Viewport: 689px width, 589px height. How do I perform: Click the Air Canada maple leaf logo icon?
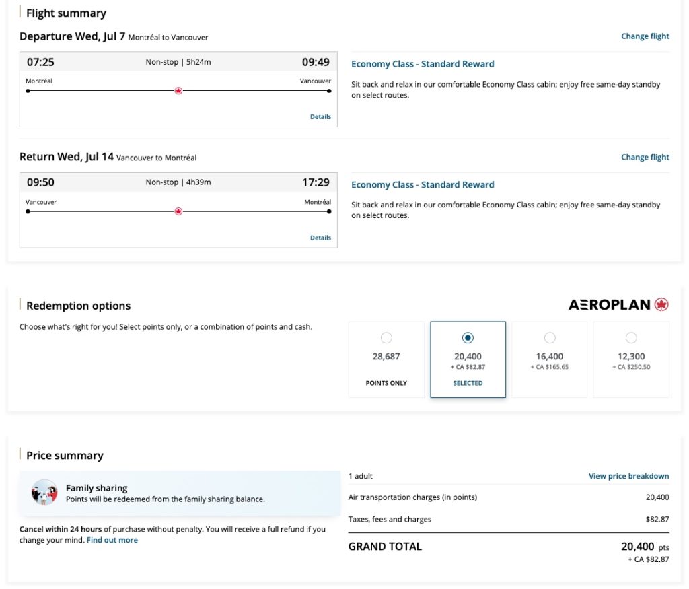click(662, 304)
